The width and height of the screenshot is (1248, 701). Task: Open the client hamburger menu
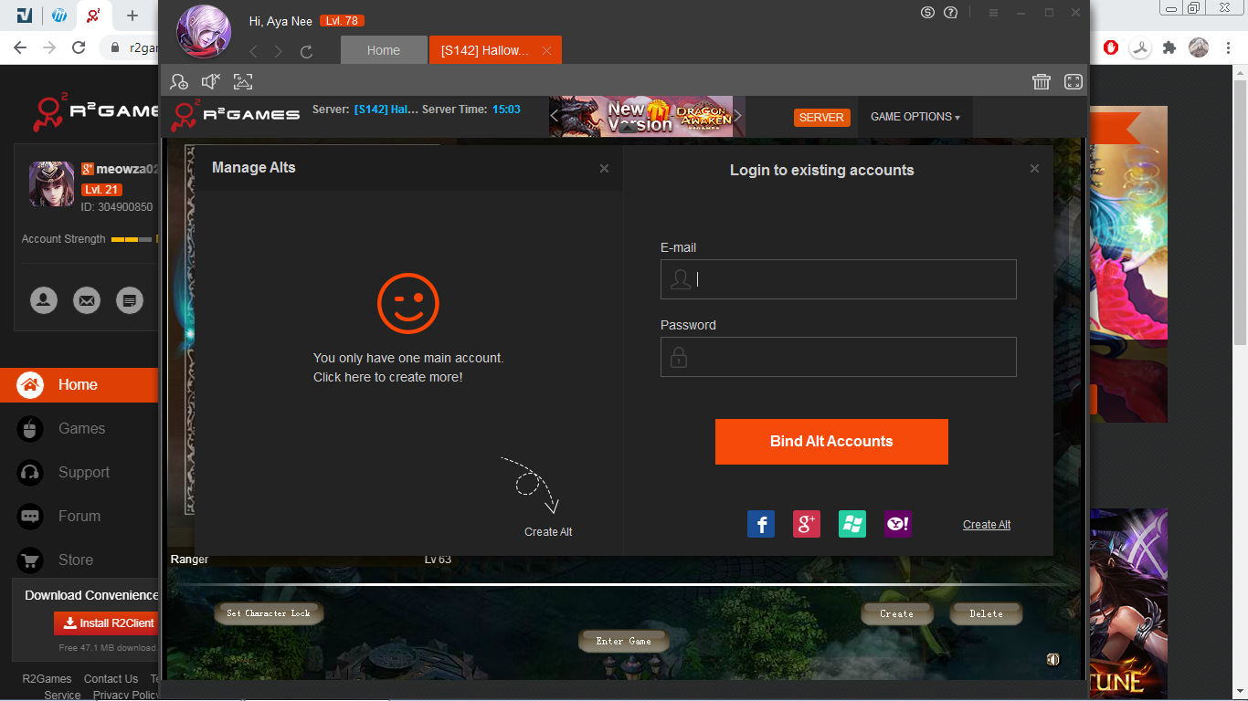[994, 13]
